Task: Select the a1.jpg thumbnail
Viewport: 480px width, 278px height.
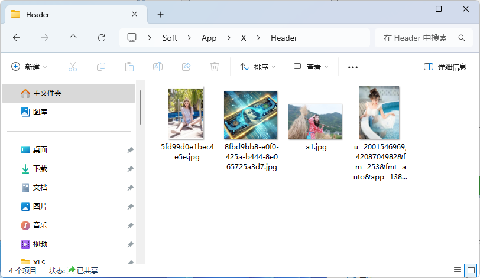Action: click(x=315, y=121)
